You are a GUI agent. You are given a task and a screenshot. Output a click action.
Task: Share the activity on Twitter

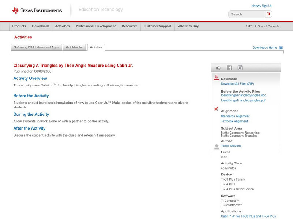click(x=240, y=68)
